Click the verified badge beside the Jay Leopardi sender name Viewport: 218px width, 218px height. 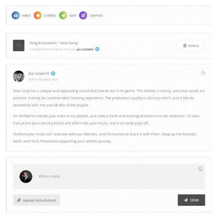point(53,73)
